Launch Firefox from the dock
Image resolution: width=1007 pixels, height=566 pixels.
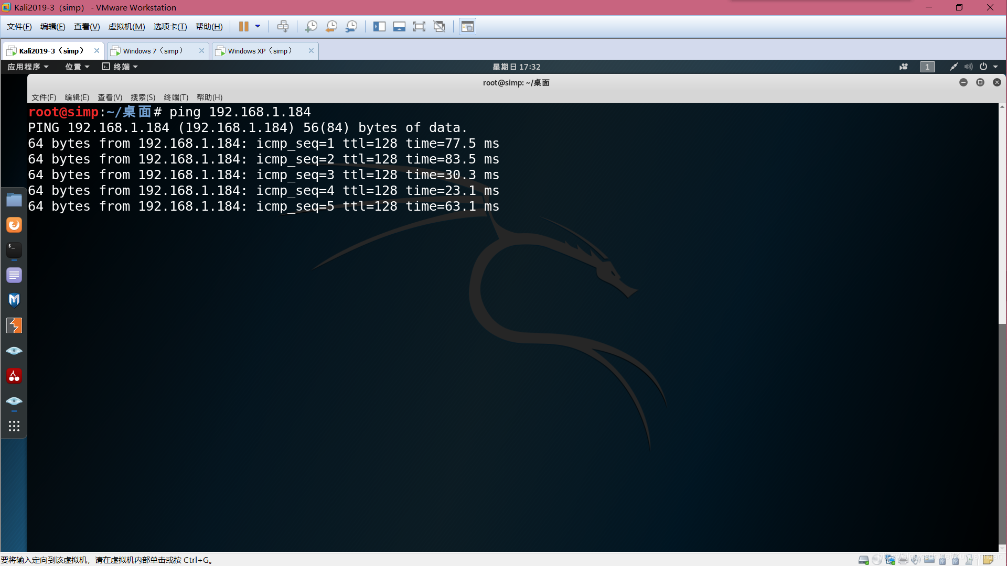(14, 225)
